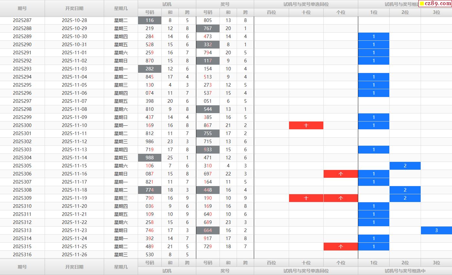Click blue 2 marker in row 2025305

[405, 166]
